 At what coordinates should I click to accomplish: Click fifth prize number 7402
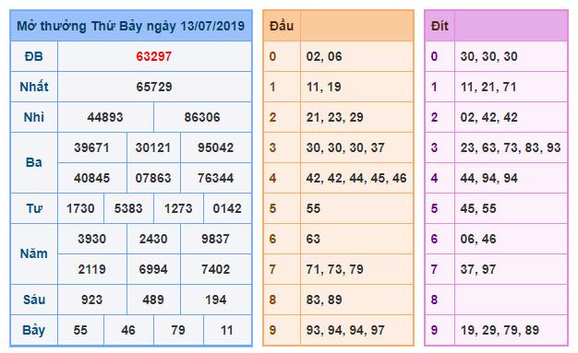pos(216,269)
